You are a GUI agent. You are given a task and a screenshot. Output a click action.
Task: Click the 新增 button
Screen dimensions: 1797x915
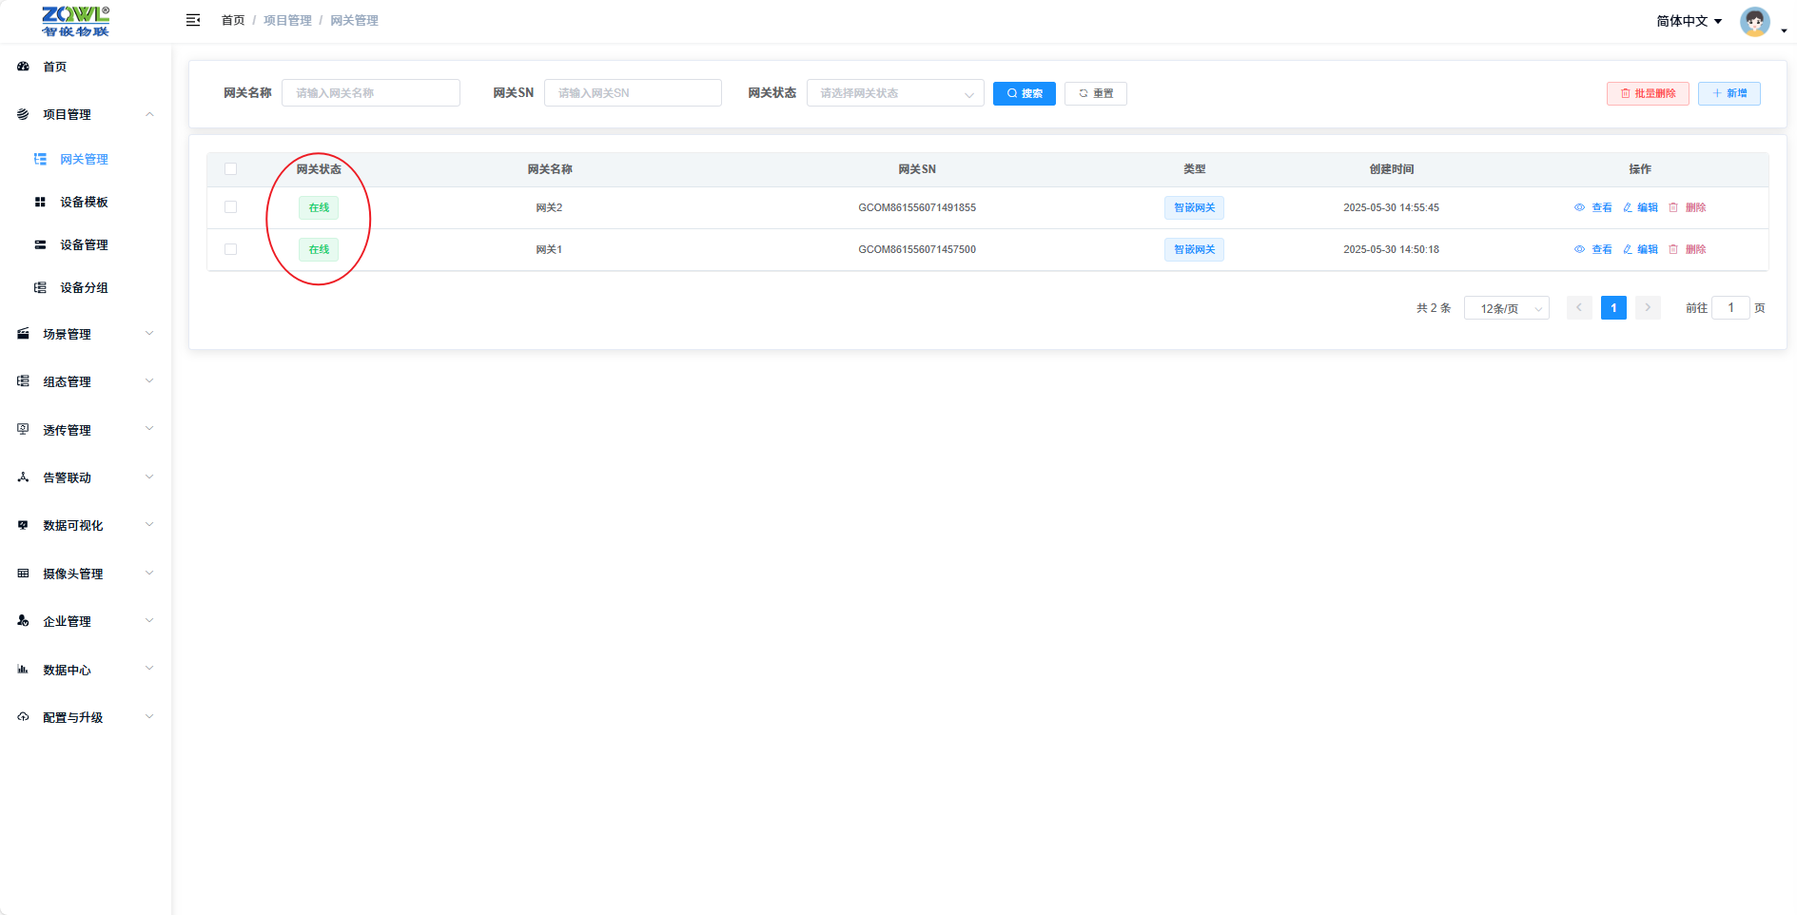tap(1729, 93)
